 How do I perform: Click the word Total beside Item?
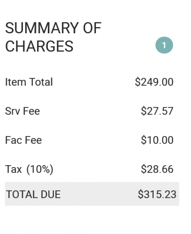tap(41, 82)
